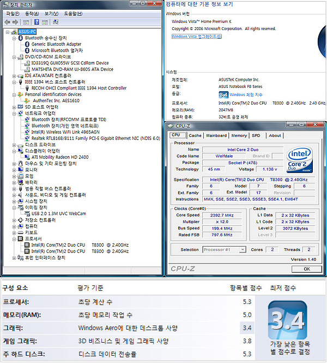Switch to the Memory tab in CPU-Z
Viewport: 327px width, 364px height.
[x=239, y=135]
